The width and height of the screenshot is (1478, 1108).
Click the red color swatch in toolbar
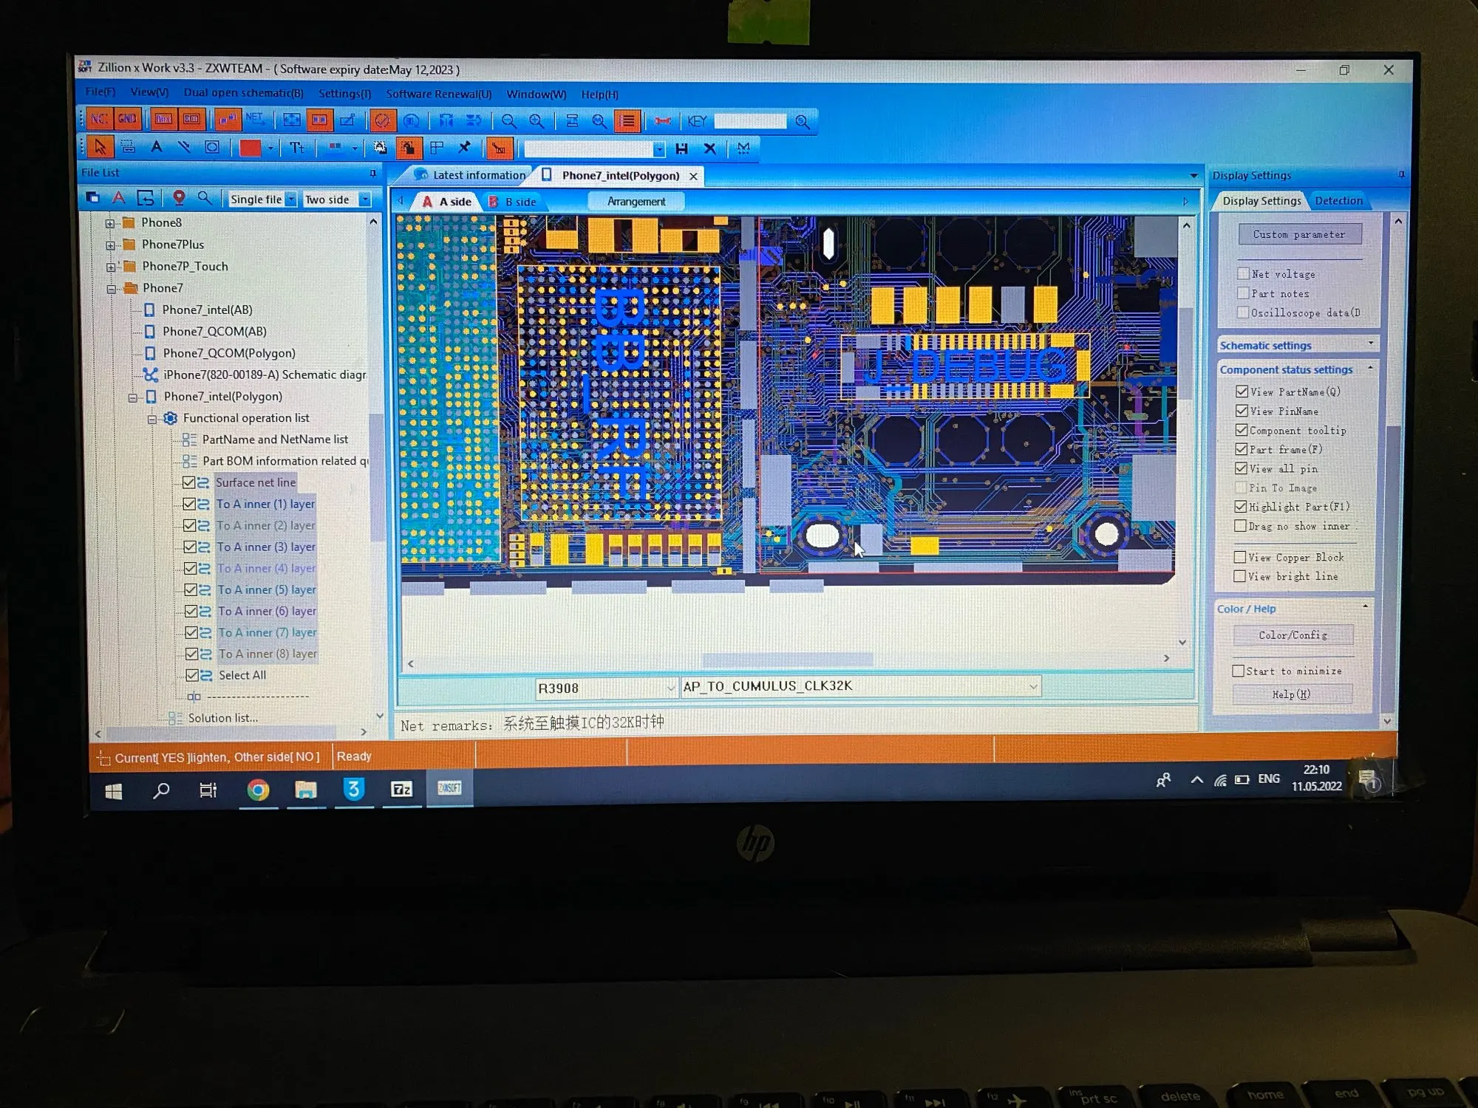(250, 148)
